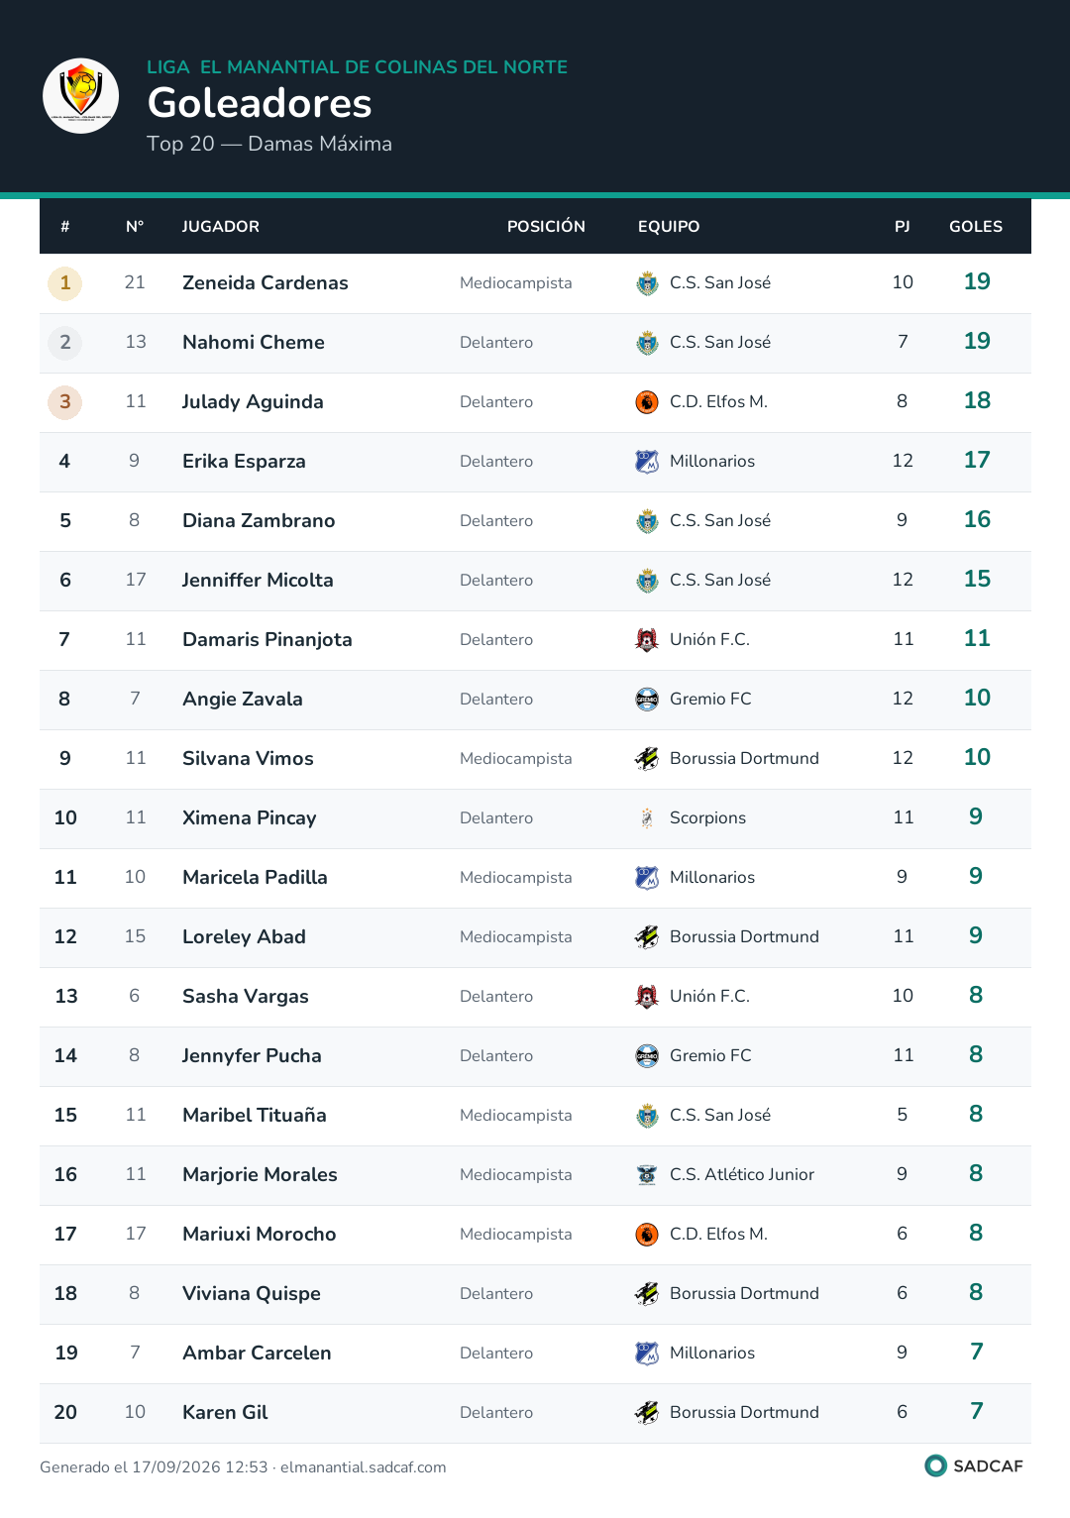Open player name Diana Zambrano
The height and width of the screenshot is (1518, 1070).
point(259,520)
